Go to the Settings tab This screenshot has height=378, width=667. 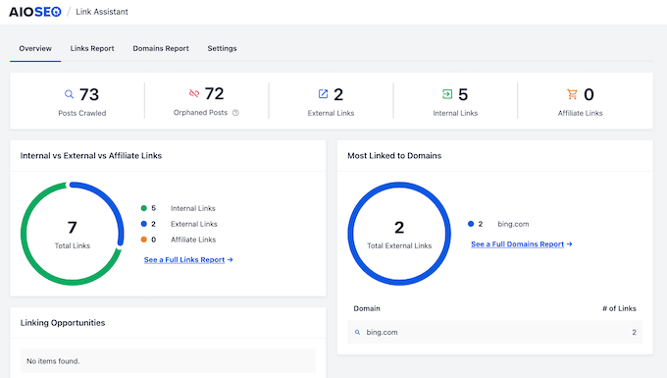(x=222, y=48)
